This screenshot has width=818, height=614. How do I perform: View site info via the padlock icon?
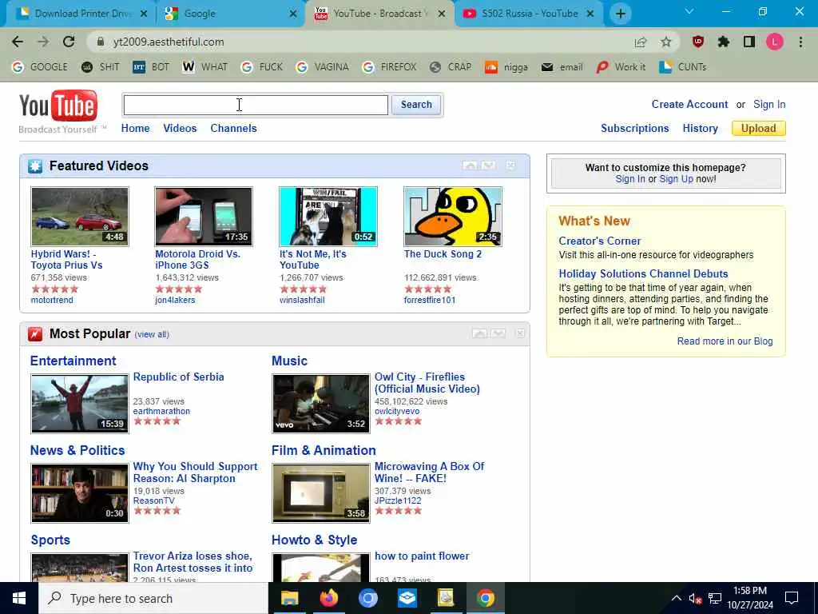click(101, 42)
